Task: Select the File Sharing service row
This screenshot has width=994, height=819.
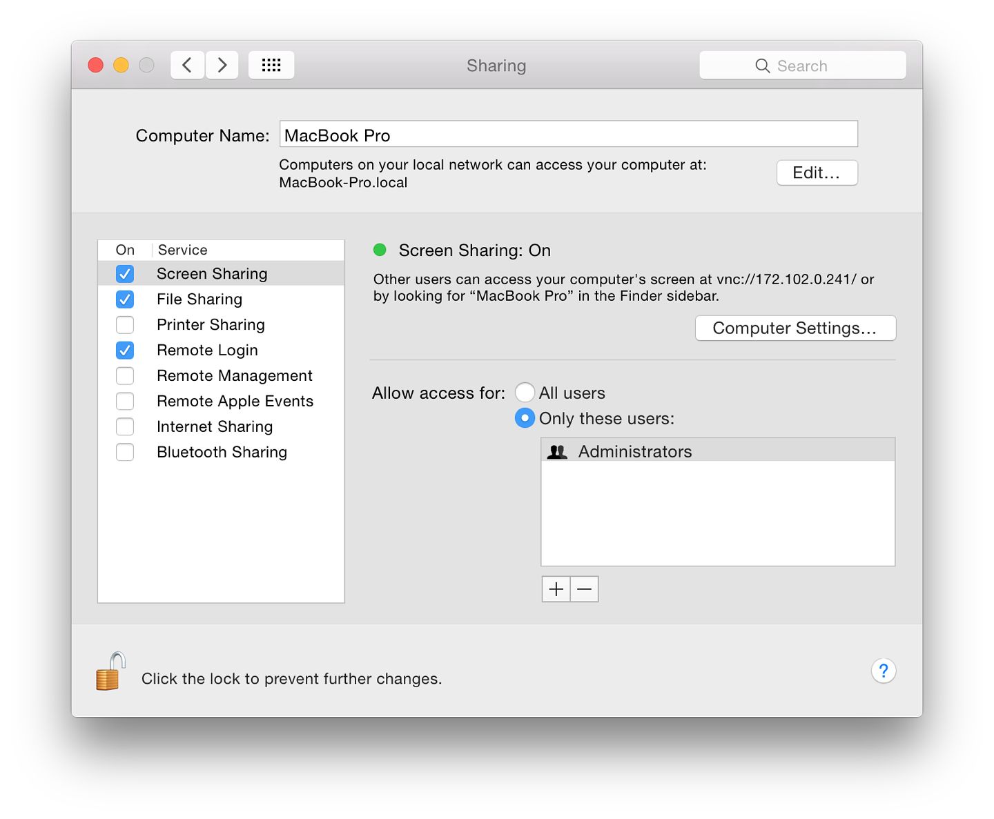Action: pyautogui.click(x=221, y=299)
